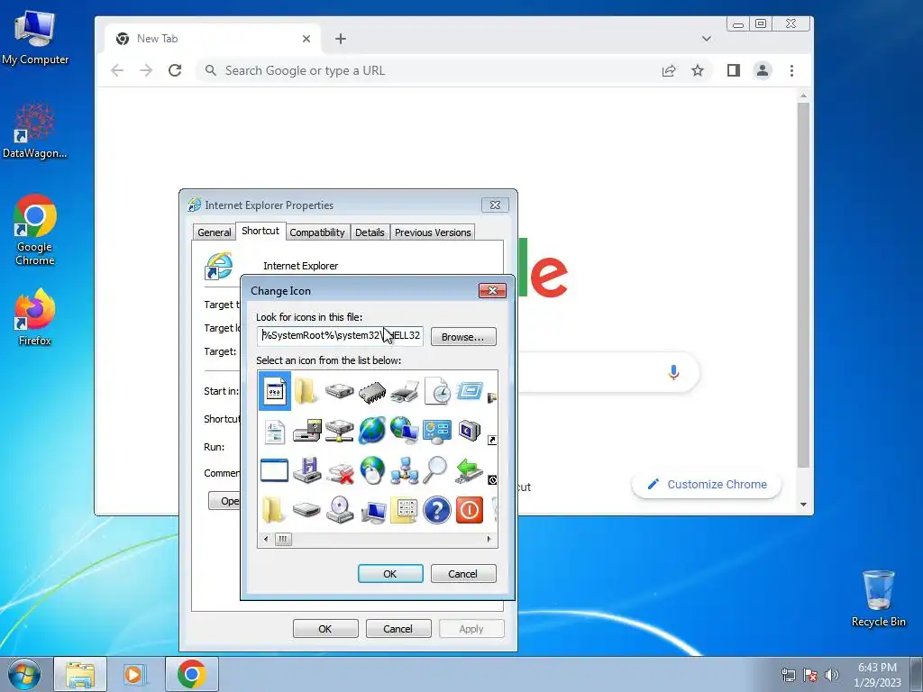Switch to the General tab

tap(215, 232)
